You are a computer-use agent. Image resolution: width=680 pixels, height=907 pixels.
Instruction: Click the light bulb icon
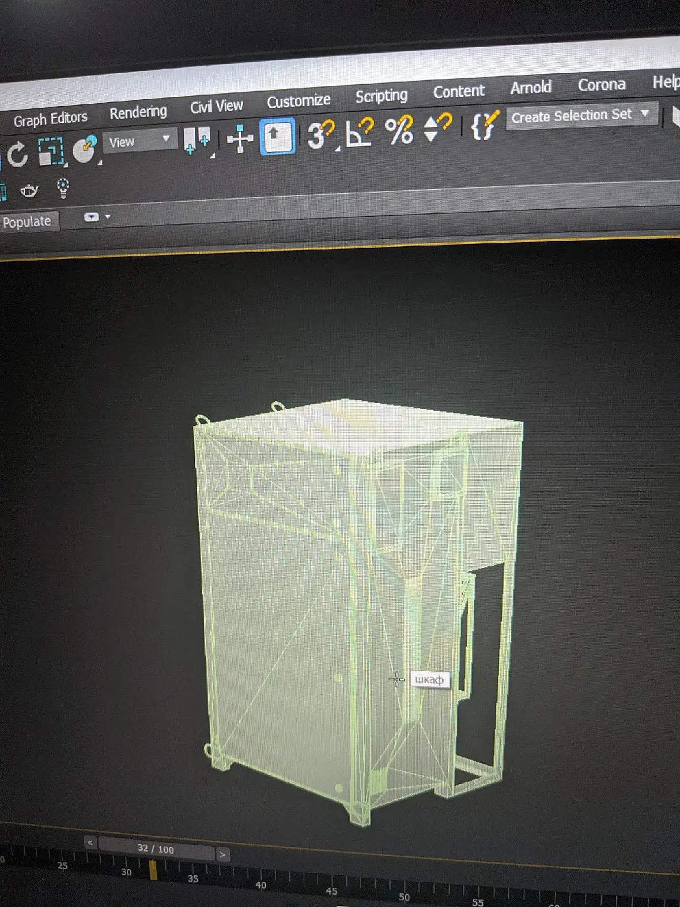coord(63,187)
